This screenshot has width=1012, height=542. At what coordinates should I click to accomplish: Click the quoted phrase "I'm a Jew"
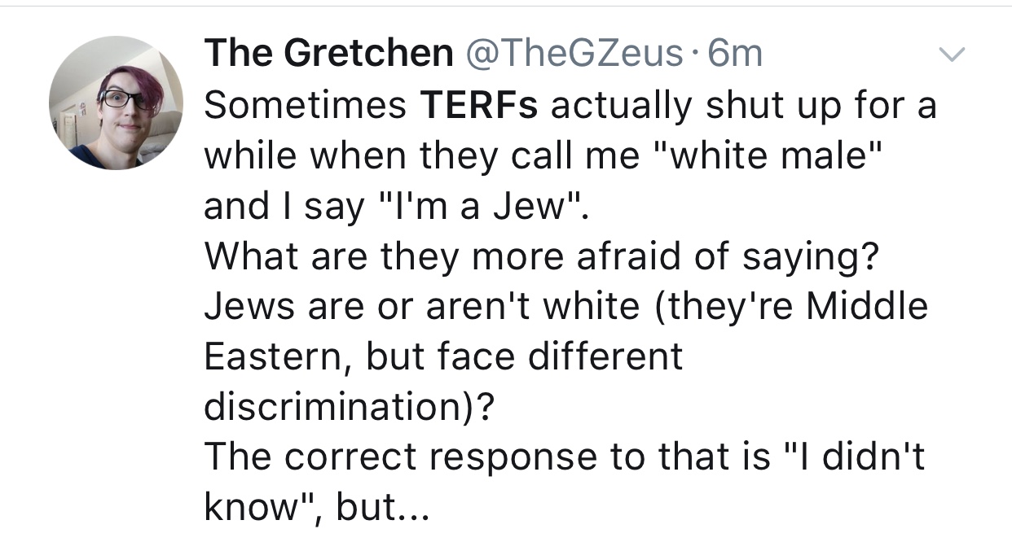[x=479, y=207]
